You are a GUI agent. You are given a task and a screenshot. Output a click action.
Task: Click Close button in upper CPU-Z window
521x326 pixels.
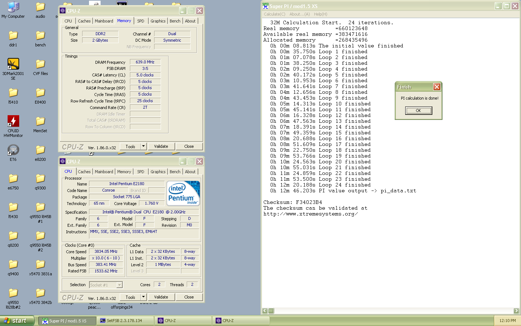click(189, 146)
